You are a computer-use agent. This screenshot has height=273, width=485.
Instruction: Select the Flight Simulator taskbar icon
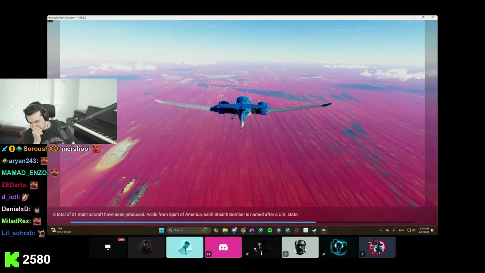pyautogui.click(x=324, y=230)
